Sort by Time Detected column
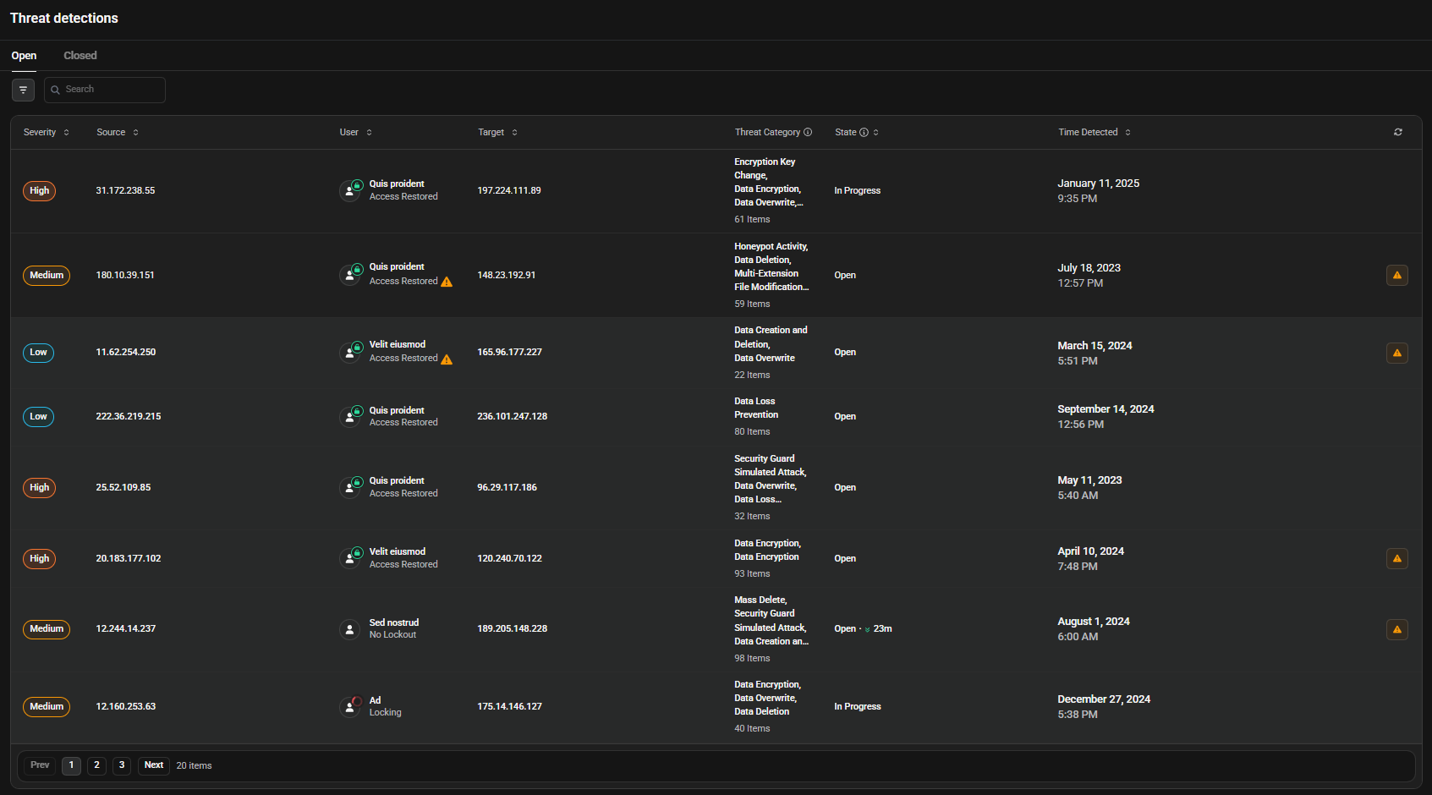Image resolution: width=1432 pixels, height=795 pixels. click(1094, 132)
